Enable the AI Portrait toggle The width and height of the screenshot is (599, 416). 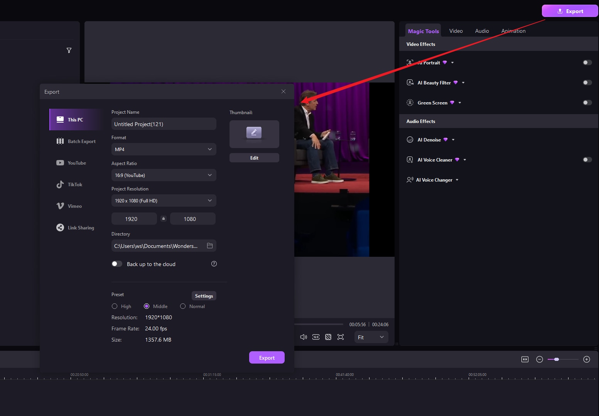(x=587, y=62)
